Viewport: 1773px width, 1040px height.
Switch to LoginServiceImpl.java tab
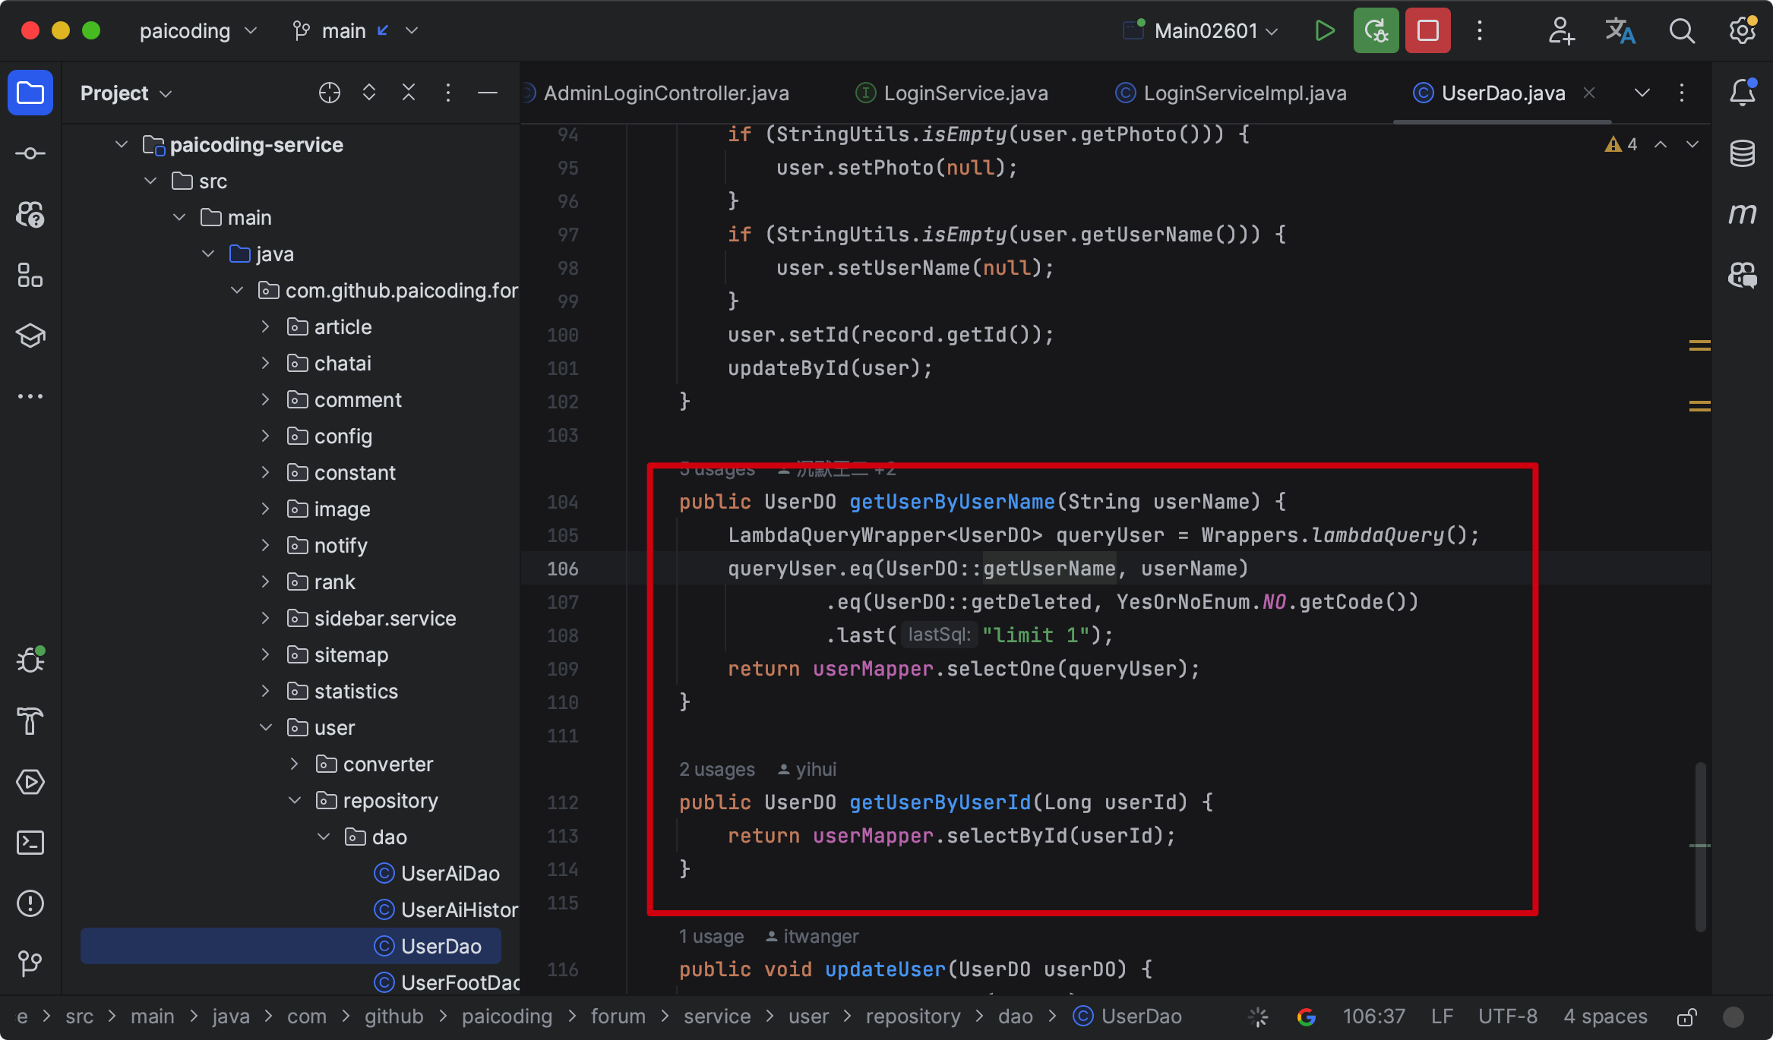coord(1244,93)
